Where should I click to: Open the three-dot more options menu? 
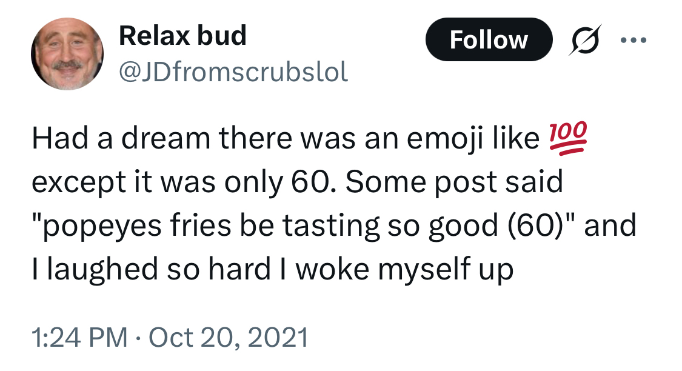[x=634, y=41]
